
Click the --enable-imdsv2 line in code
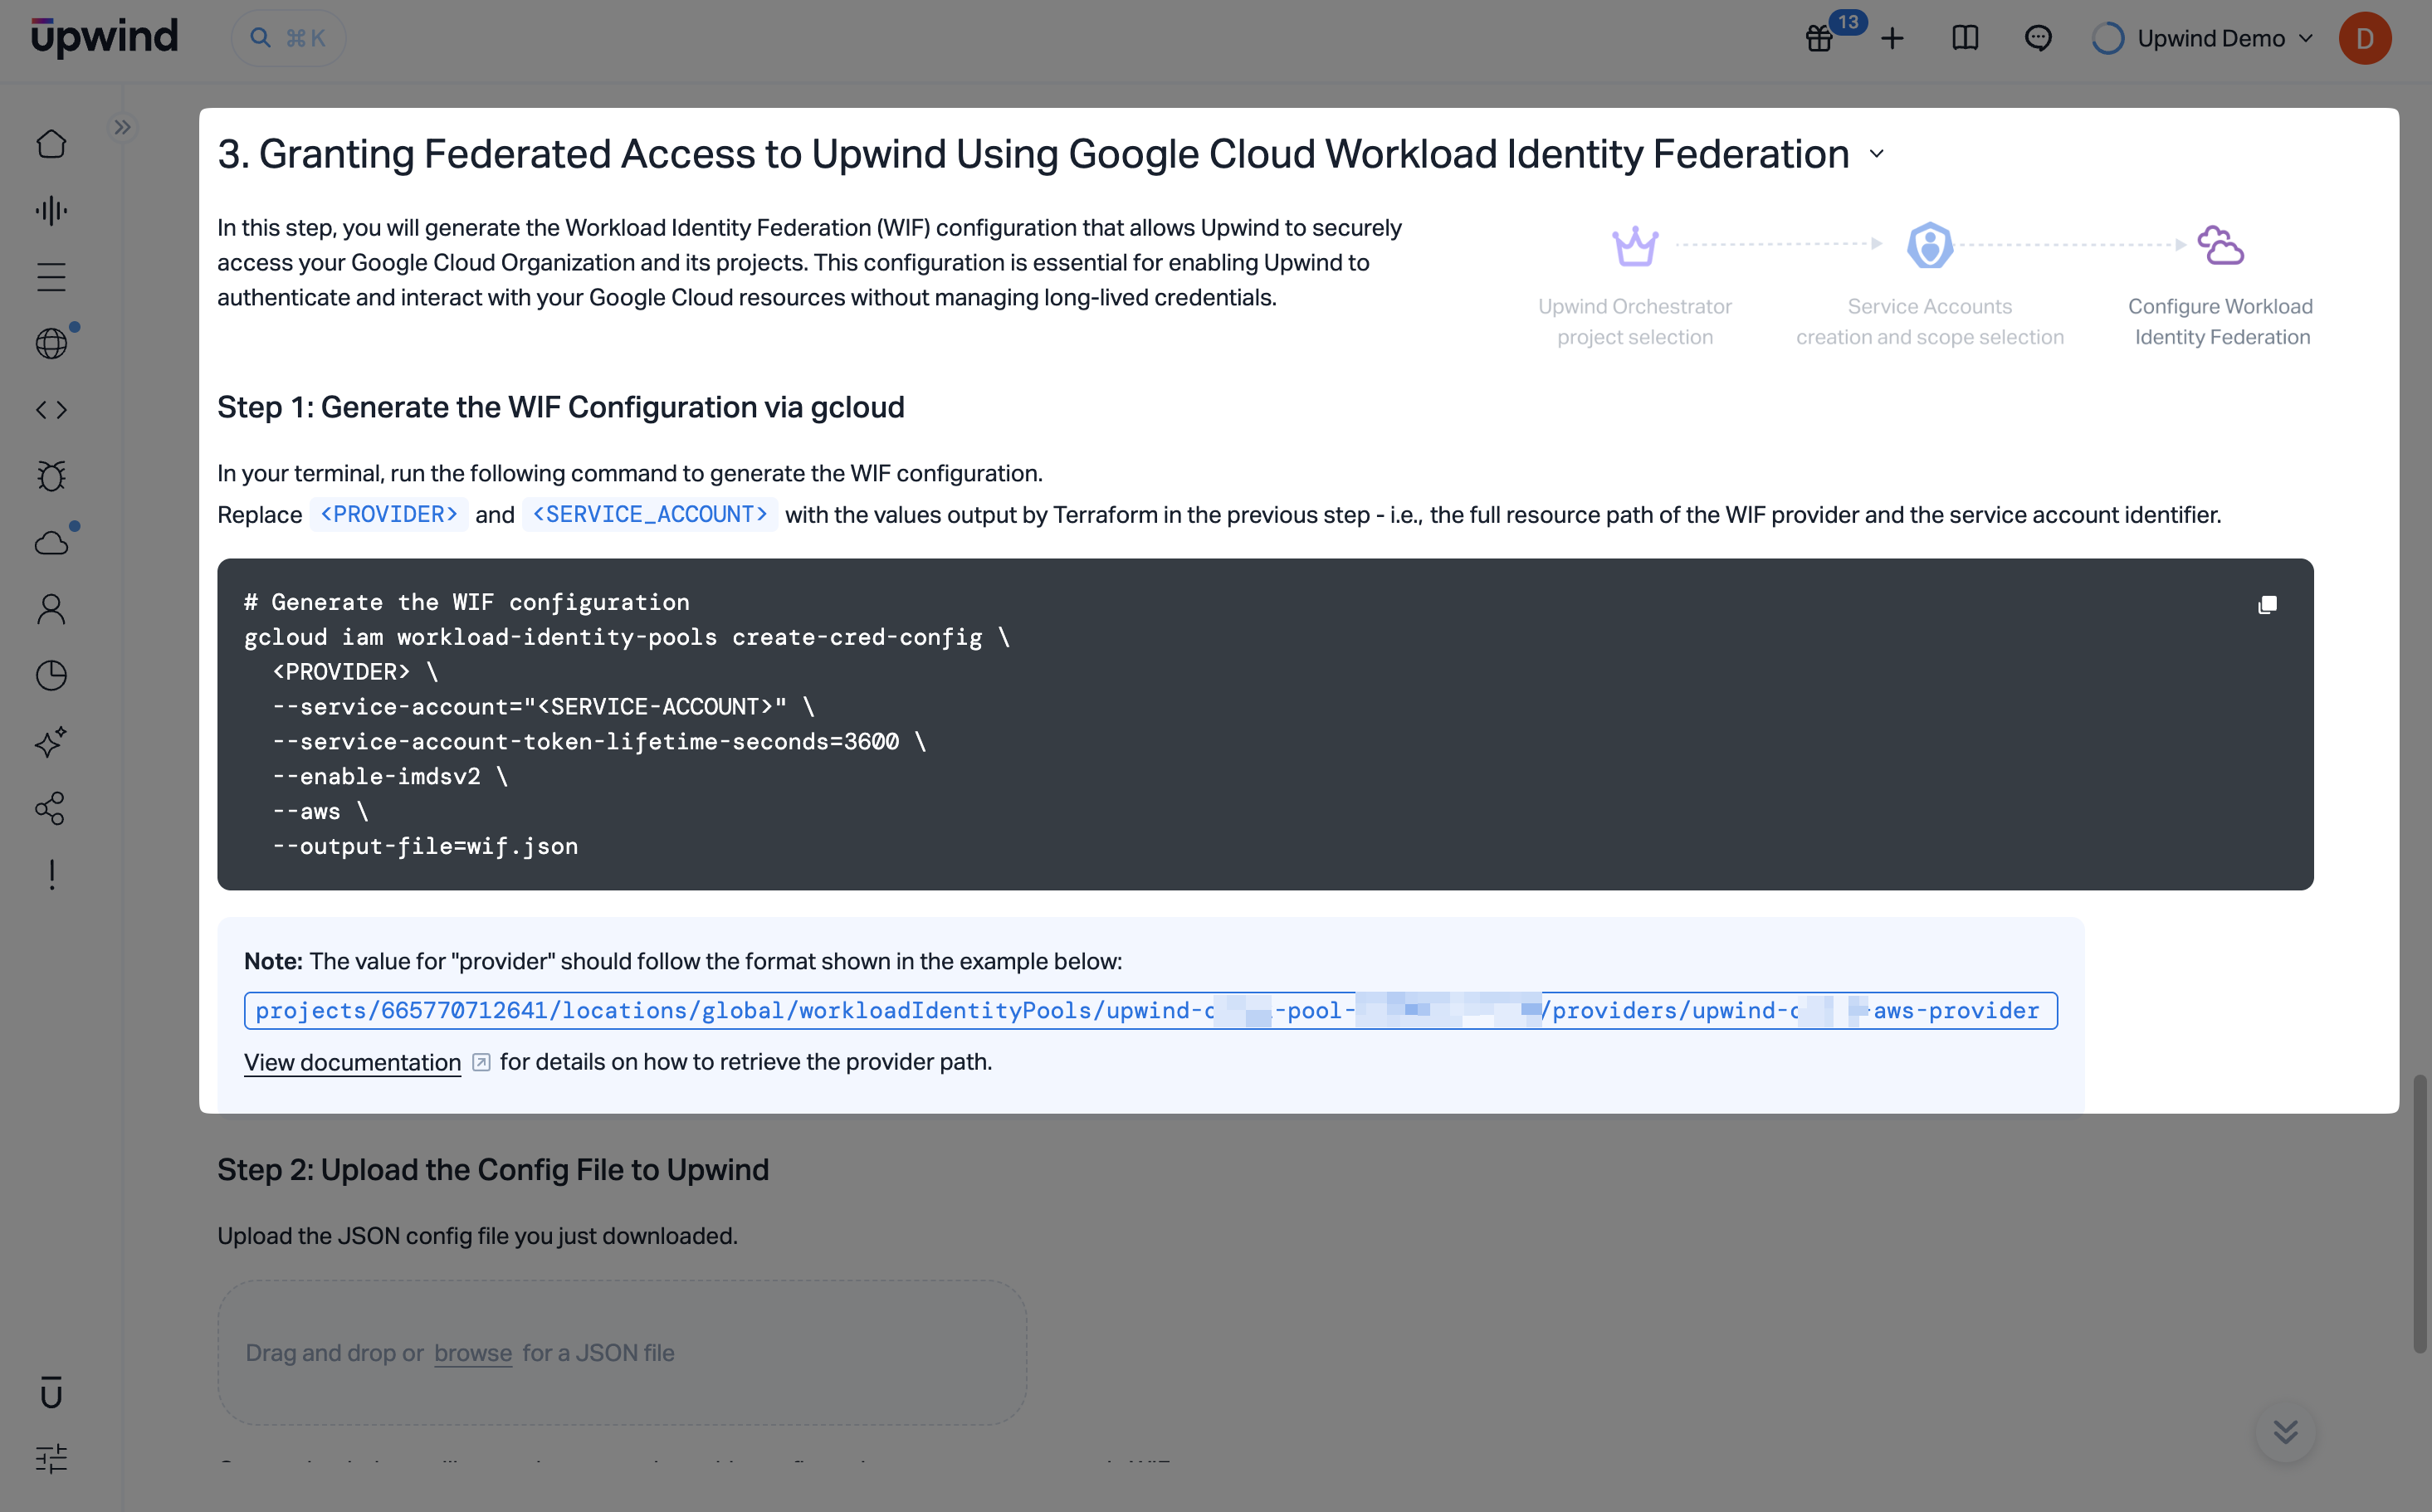click(x=390, y=776)
